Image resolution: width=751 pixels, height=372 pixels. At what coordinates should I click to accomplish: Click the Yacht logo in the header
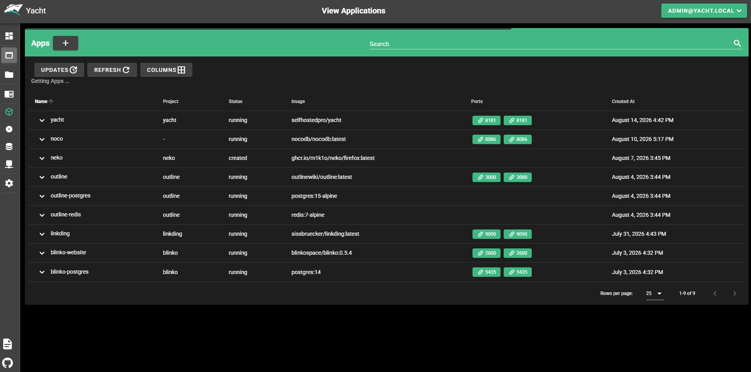13,10
